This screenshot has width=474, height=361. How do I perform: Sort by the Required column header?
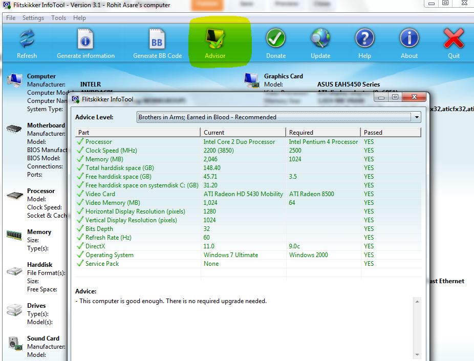(323, 133)
